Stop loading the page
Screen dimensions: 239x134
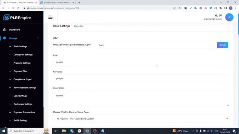13,8
